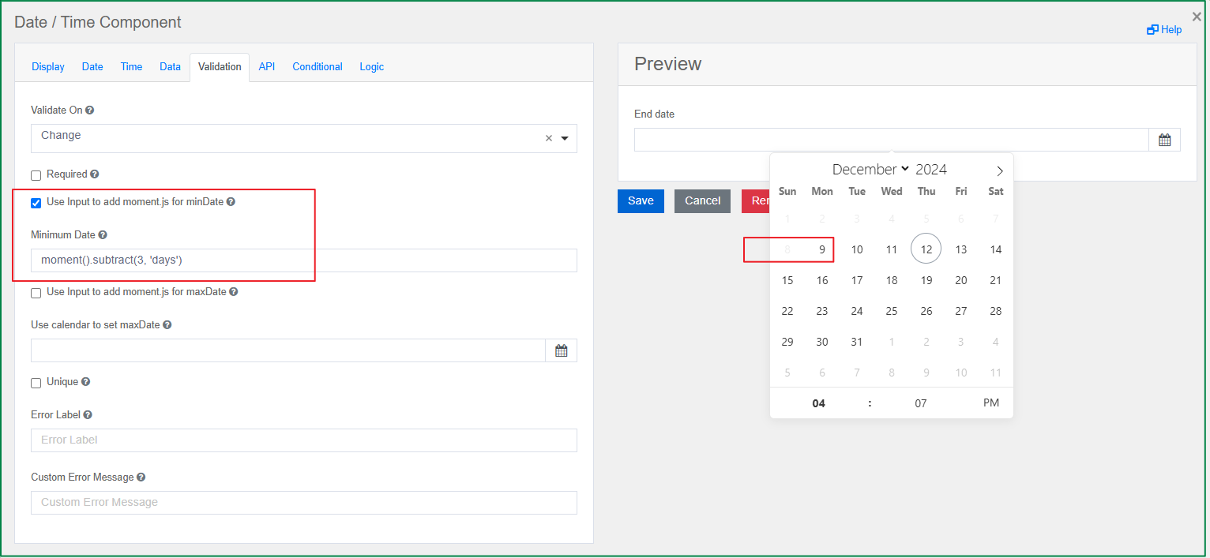Select December 22 in calendar
Viewport: 1210px width, 558px height.
click(787, 311)
